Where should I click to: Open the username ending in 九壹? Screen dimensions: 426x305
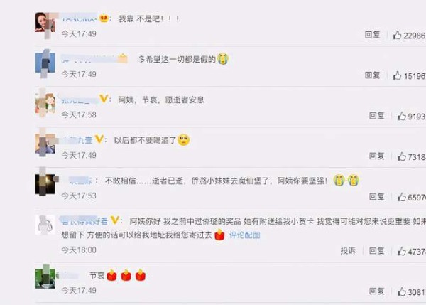point(77,140)
